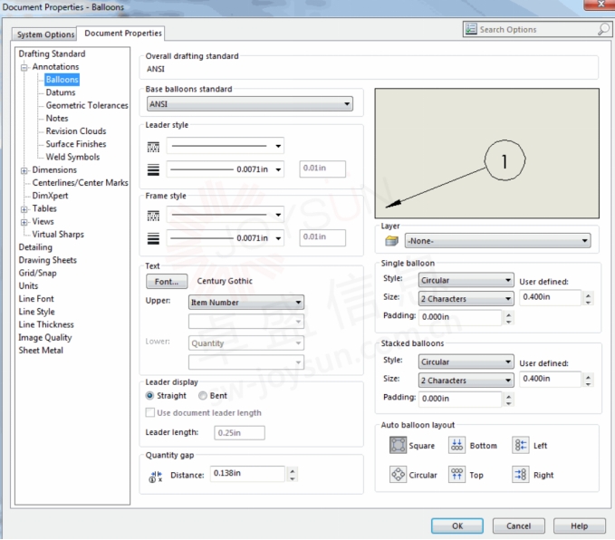615x540 pixels.
Task: Expand the Dimensions tree node
Action: [24, 170]
